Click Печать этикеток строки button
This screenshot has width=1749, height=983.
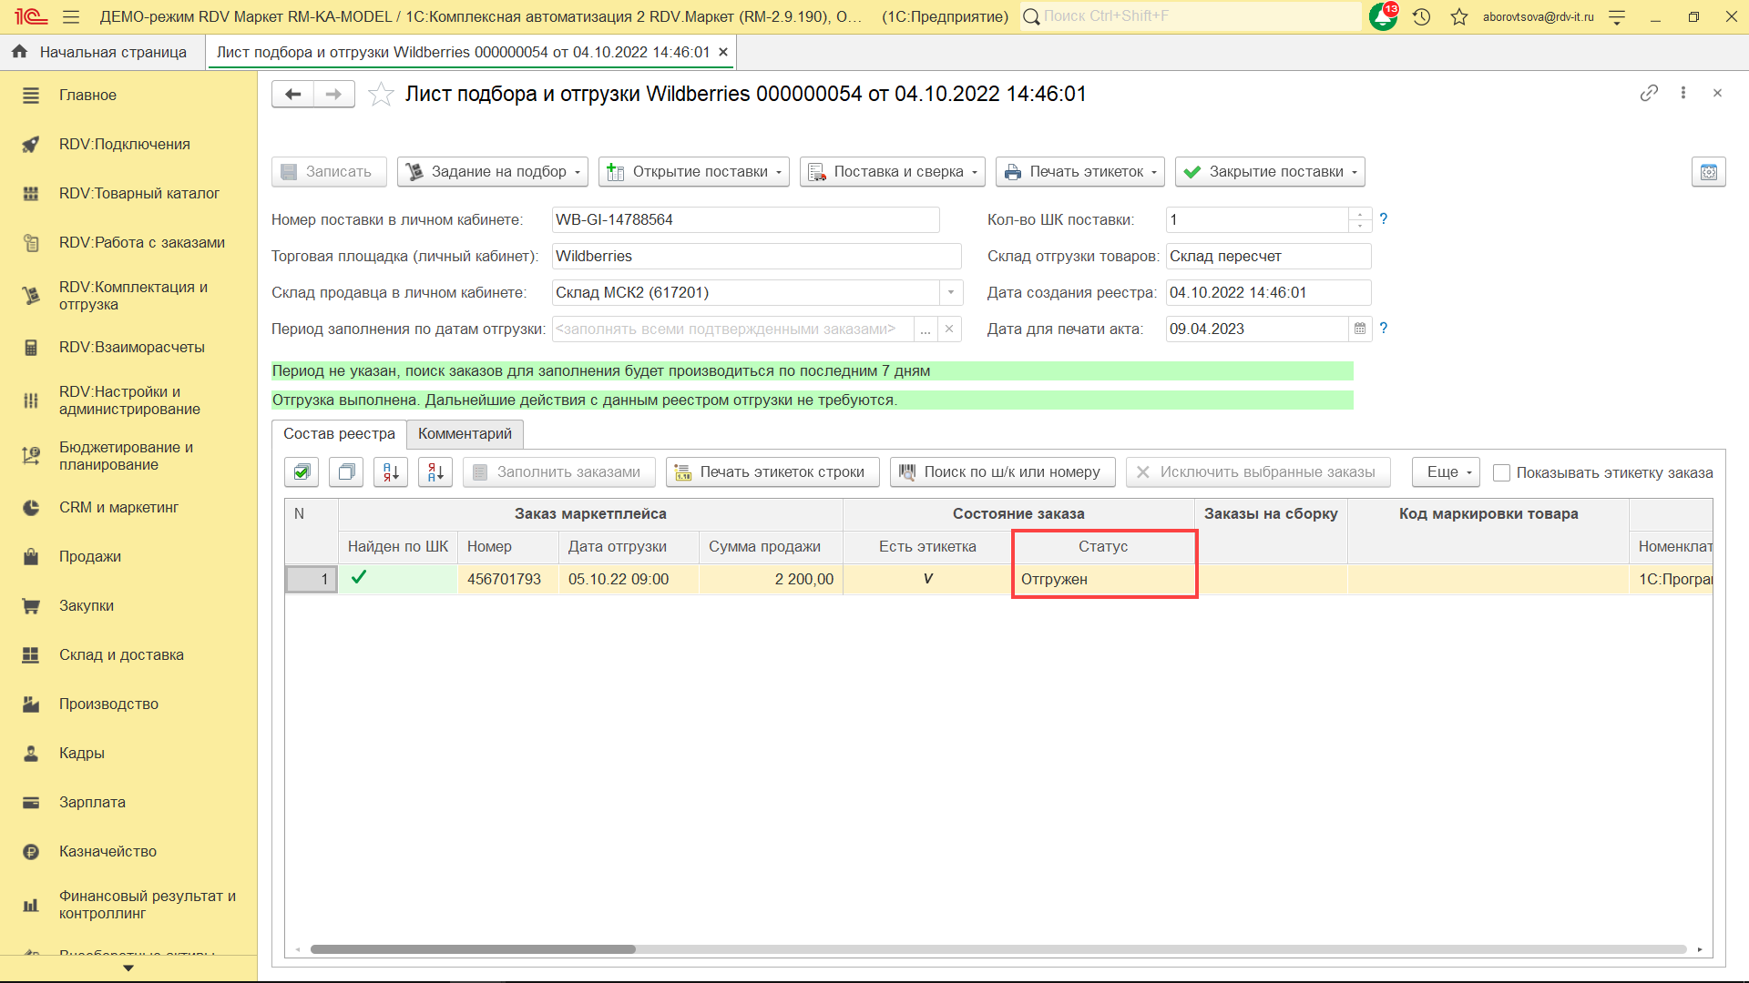(772, 471)
